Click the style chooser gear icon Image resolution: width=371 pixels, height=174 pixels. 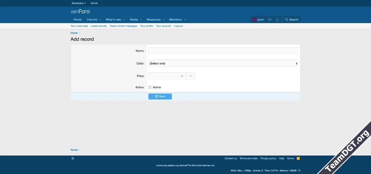point(73,158)
